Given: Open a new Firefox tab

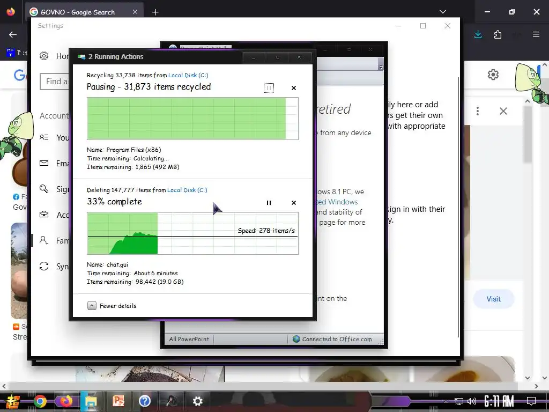Looking at the screenshot, I should pos(155,12).
